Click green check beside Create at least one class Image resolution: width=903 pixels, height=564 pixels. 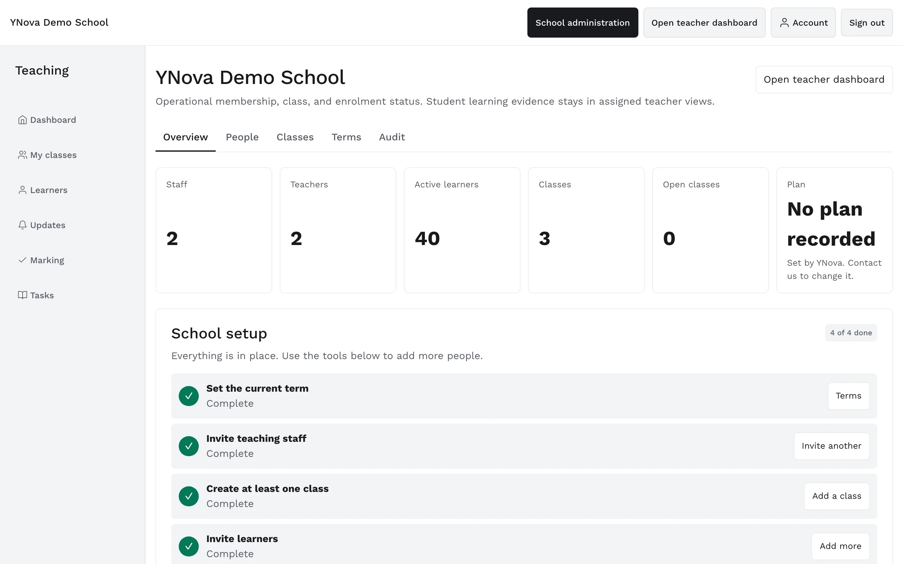(189, 496)
